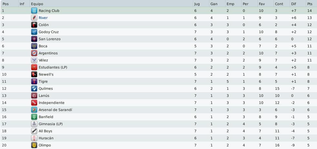Open the River team link
This screenshot has width=317, height=149.
click(x=43, y=18)
